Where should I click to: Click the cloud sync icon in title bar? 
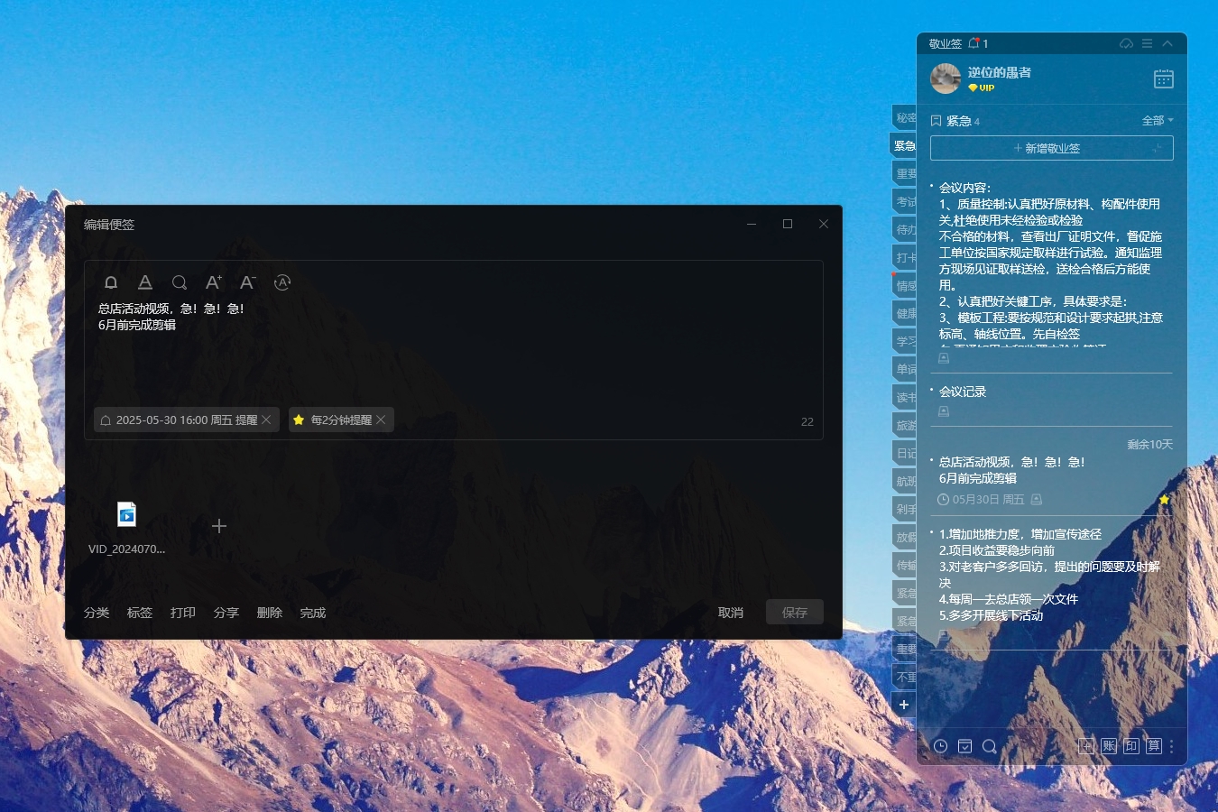coord(1126,43)
